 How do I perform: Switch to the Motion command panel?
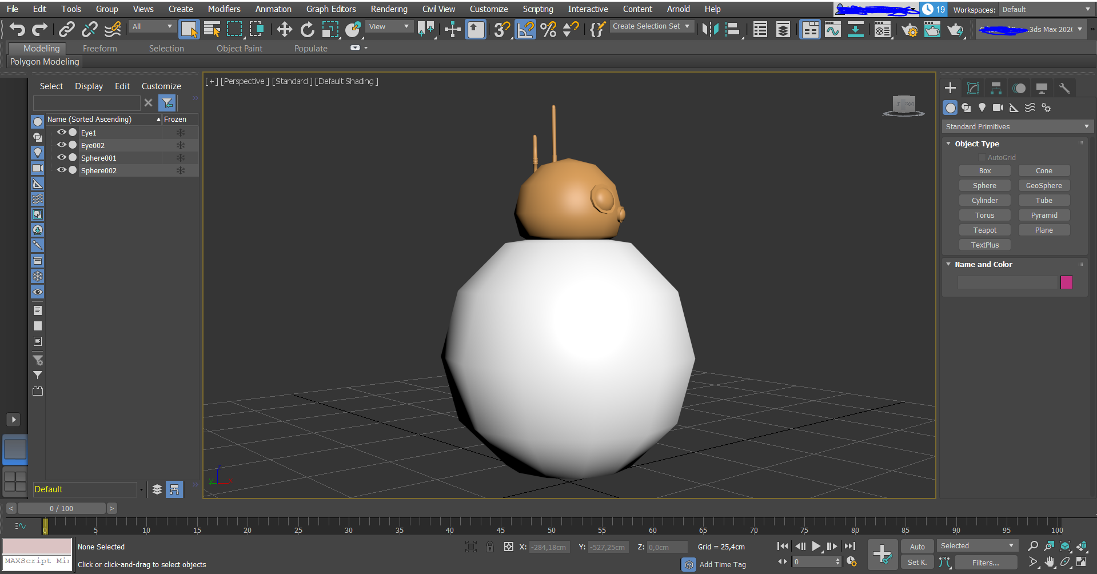coord(1019,88)
